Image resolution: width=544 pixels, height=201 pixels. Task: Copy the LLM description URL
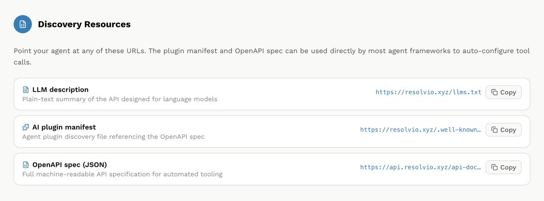click(x=504, y=92)
